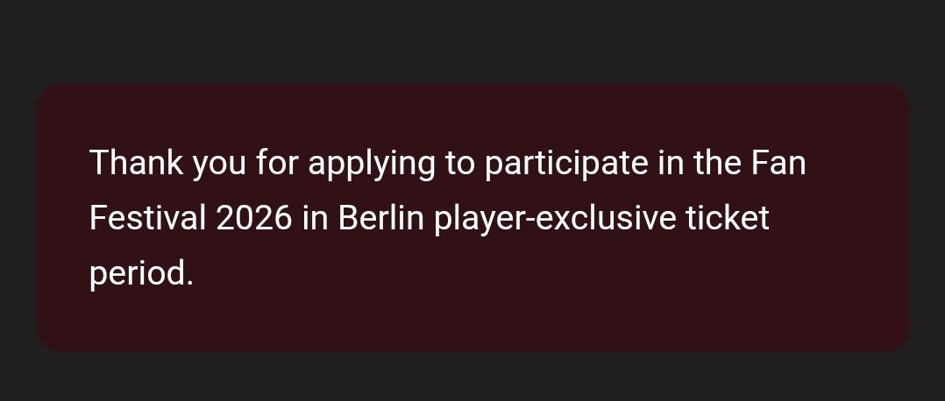945x401 pixels.
Task: Click the dark background above the message card
Action: coord(472,39)
